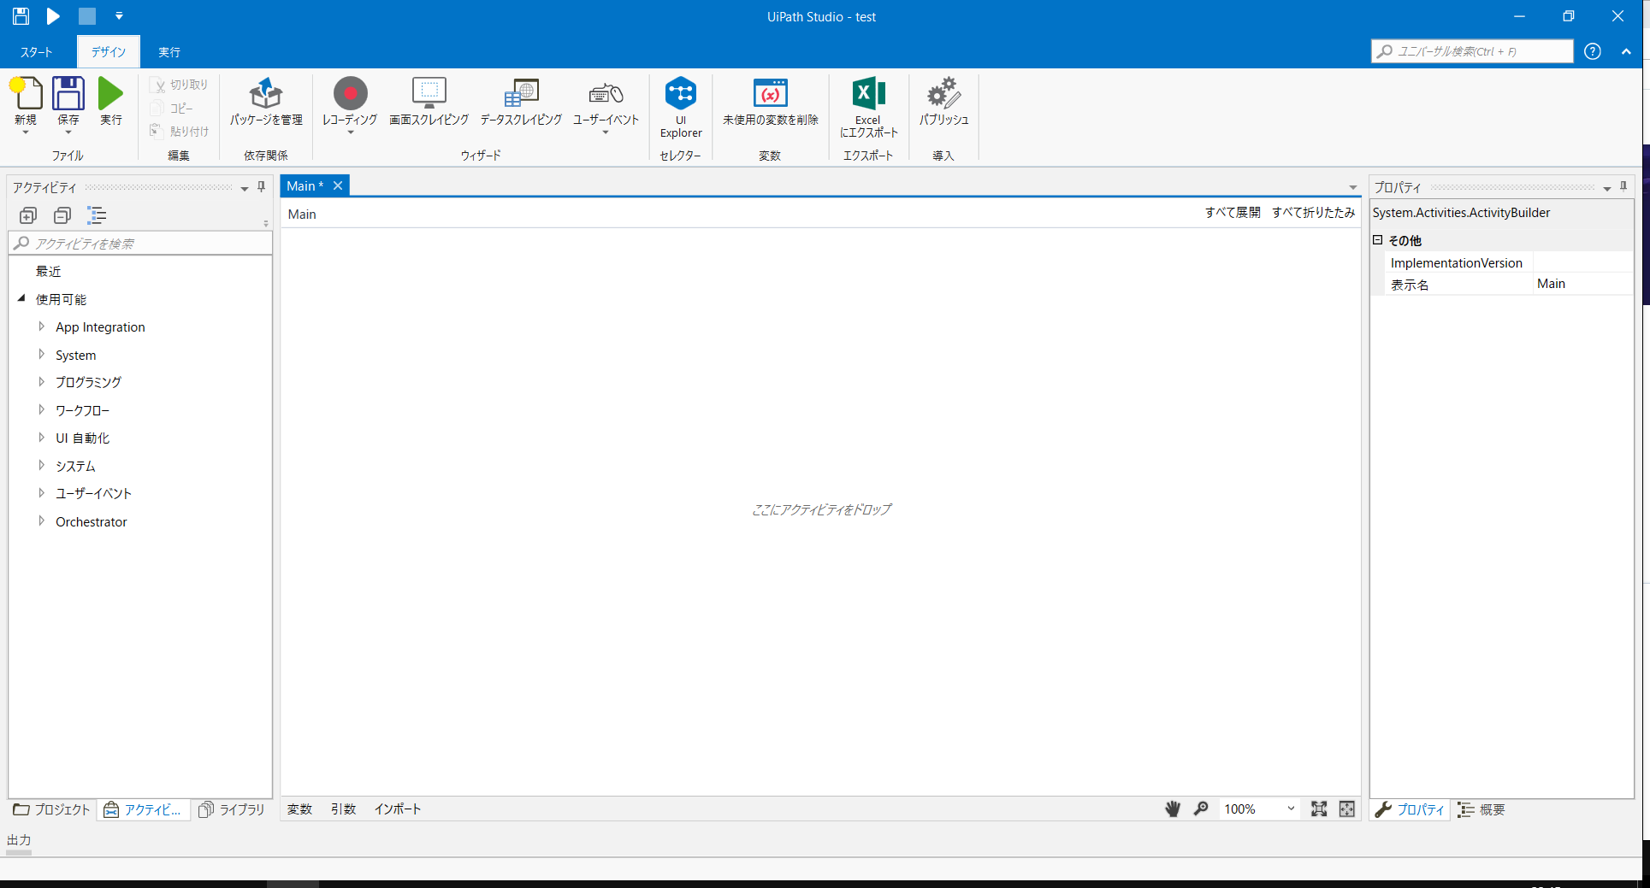Collapse the その他 property section
1650x888 pixels.
tap(1378, 240)
